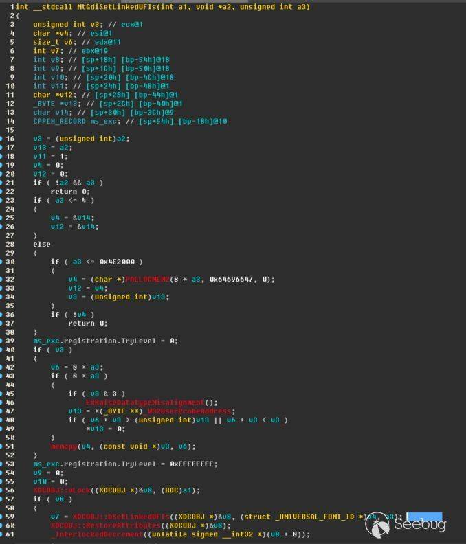This screenshot has width=466, height=544.
Task: Click the memcpy function call
Action: pyautogui.click(x=63, y=446)
